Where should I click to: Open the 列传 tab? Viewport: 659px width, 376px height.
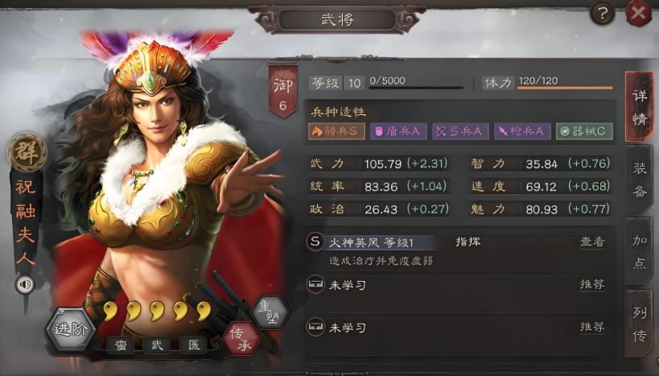tap(639, 324)
